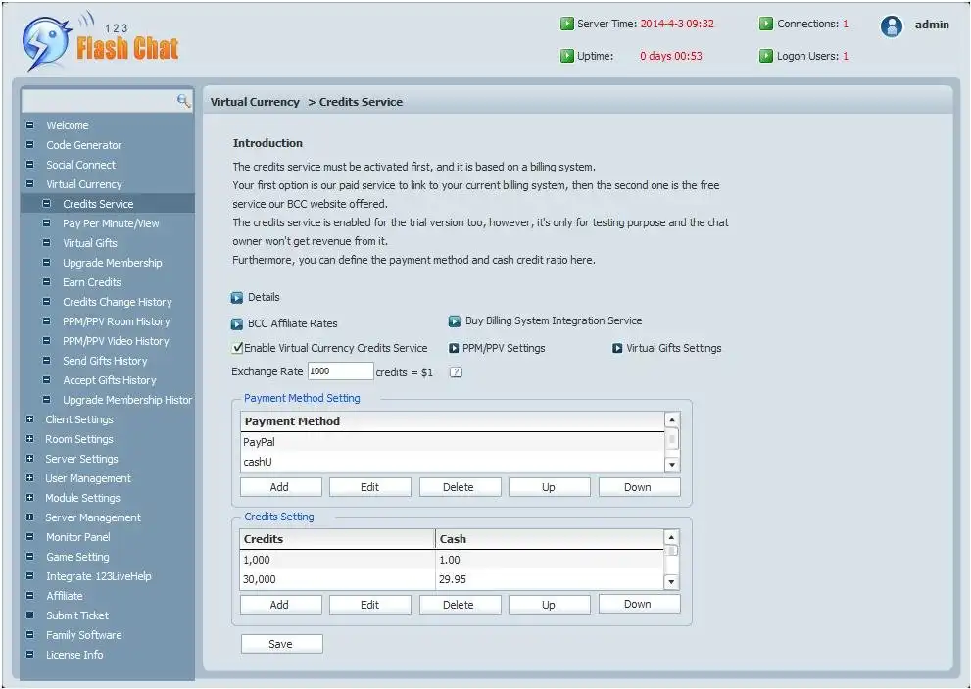Expand the Client Settings tree node
This screenshot has height=689, width=971.
29,418
